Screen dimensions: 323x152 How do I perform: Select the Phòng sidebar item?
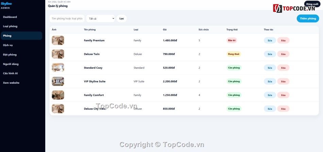21,36
